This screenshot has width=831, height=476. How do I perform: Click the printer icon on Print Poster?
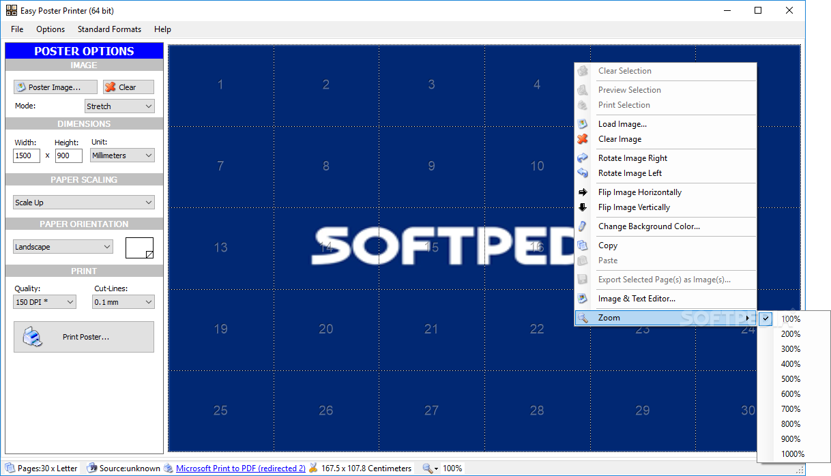pyautogui.click(x=33, y=337)
